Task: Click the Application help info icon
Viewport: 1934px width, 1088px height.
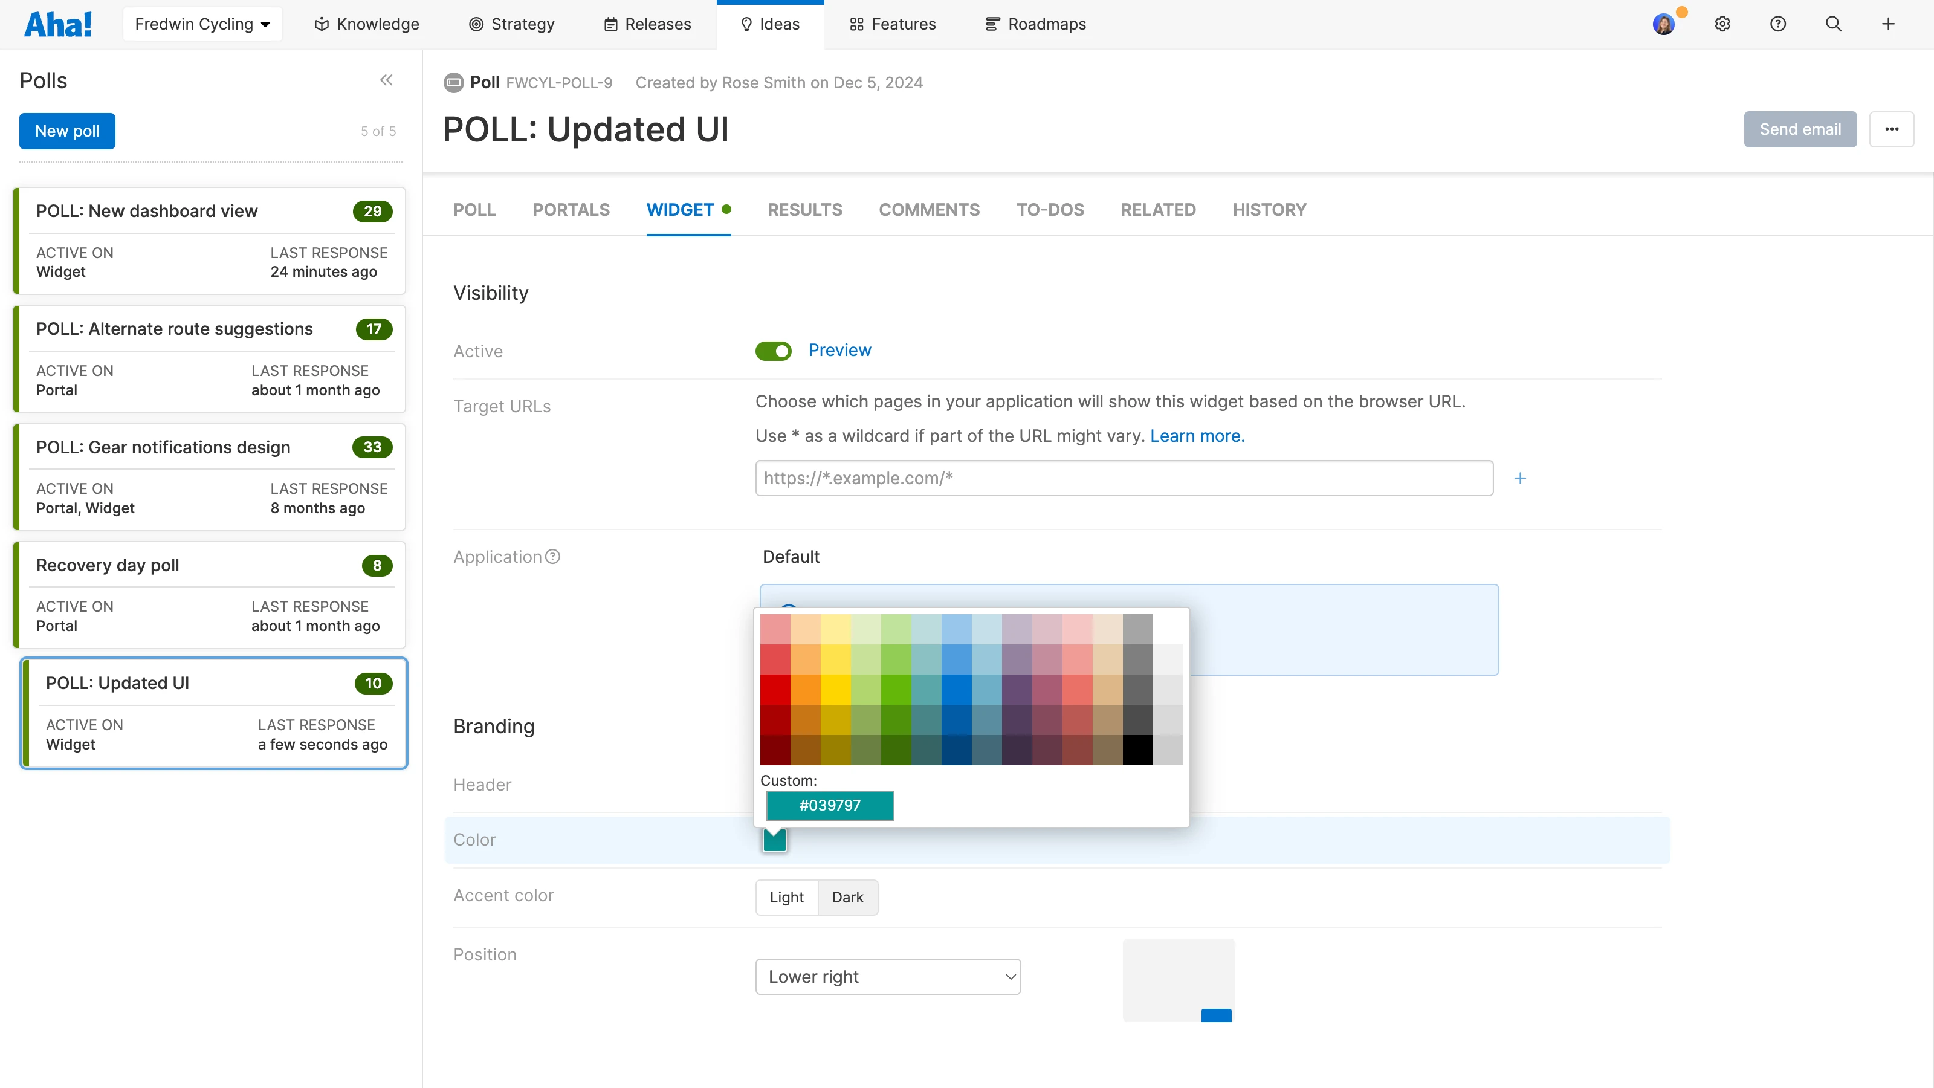Action: (x=552, y=556)
